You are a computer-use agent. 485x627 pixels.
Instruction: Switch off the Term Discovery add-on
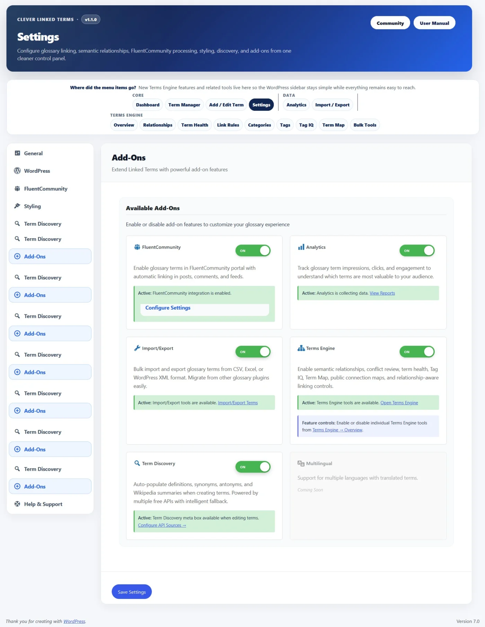253,467
